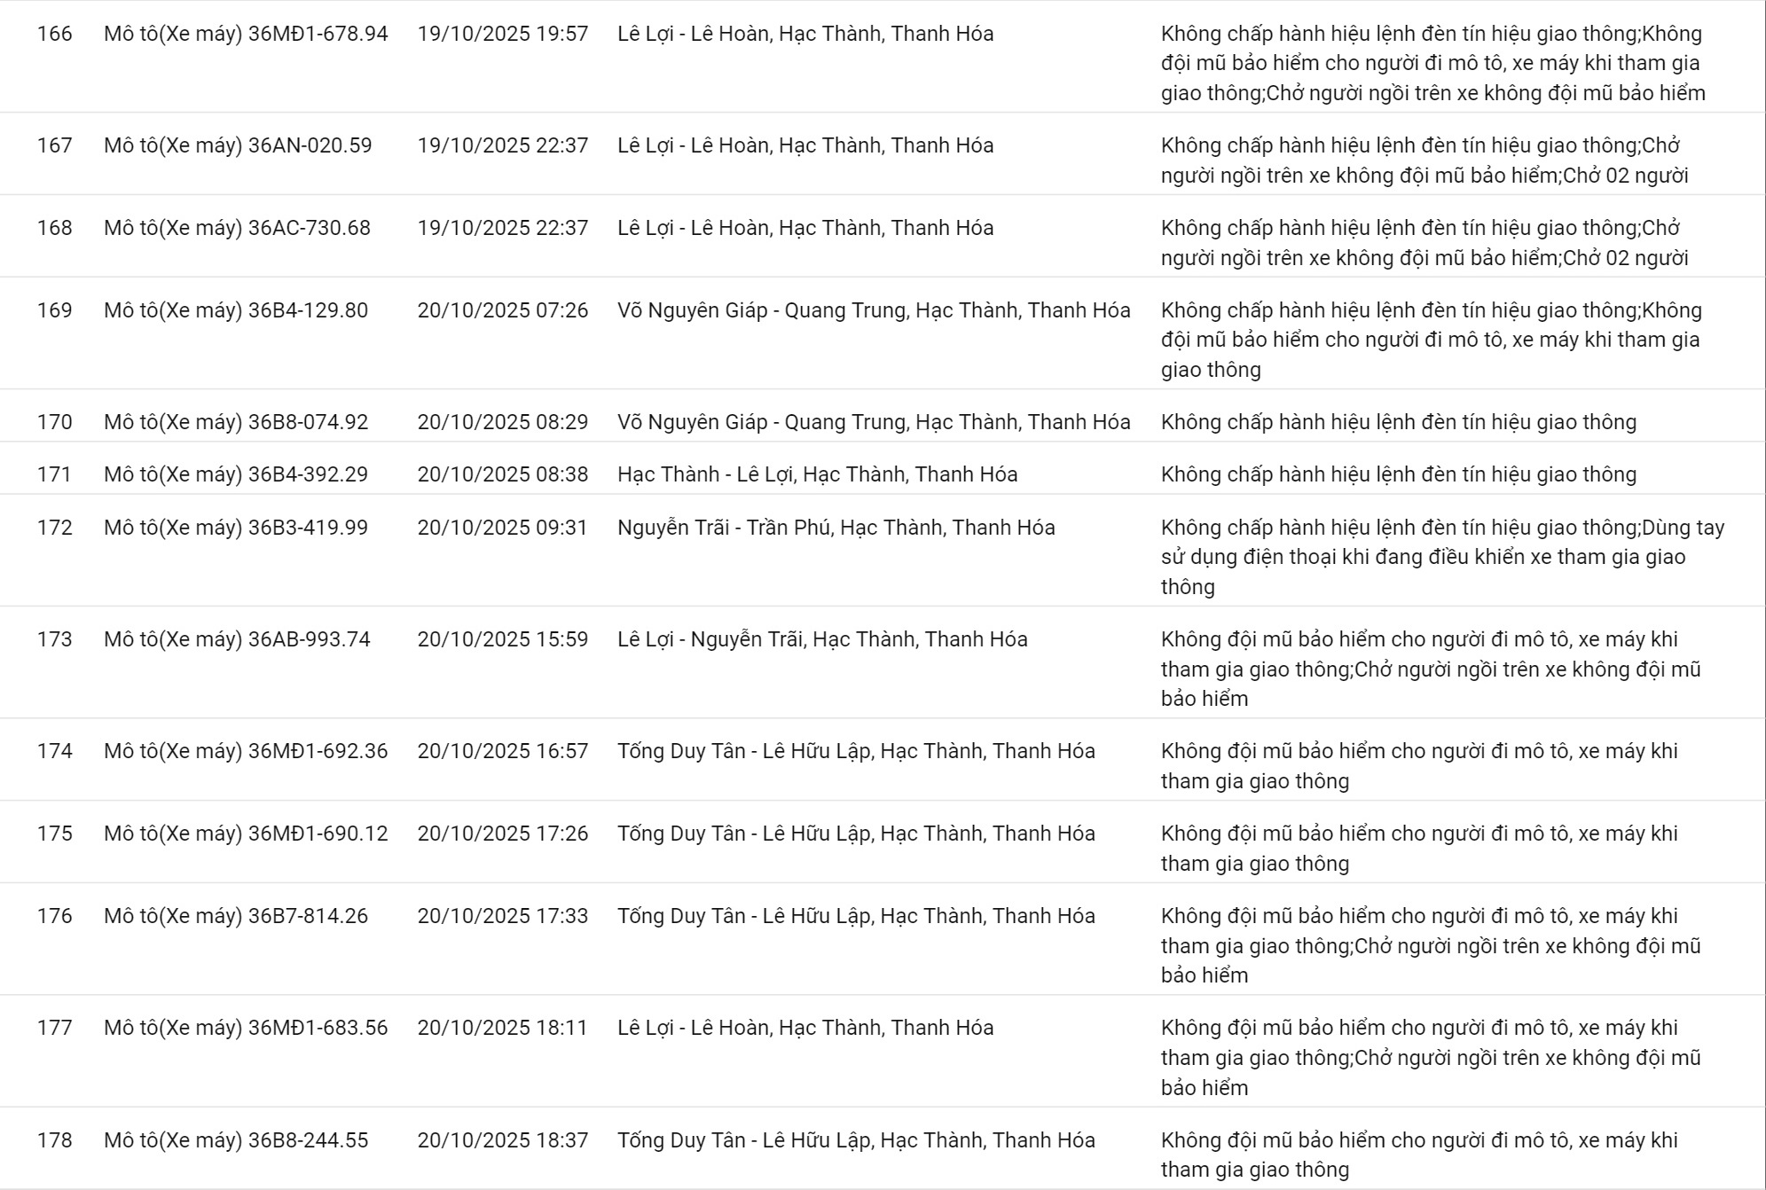1766x1190 pixels.
Task: Select row number 167
Action: tap(54, 145)
